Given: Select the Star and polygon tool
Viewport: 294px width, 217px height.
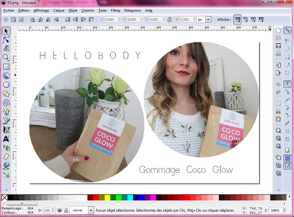Looking at the screenshot, I should point(6,94).
